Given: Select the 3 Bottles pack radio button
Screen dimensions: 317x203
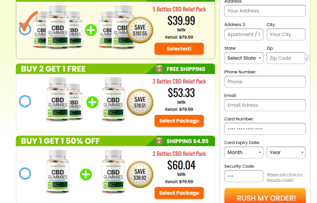Looking at the screenshot, I should pyautogui.click(x=25, y=101).
